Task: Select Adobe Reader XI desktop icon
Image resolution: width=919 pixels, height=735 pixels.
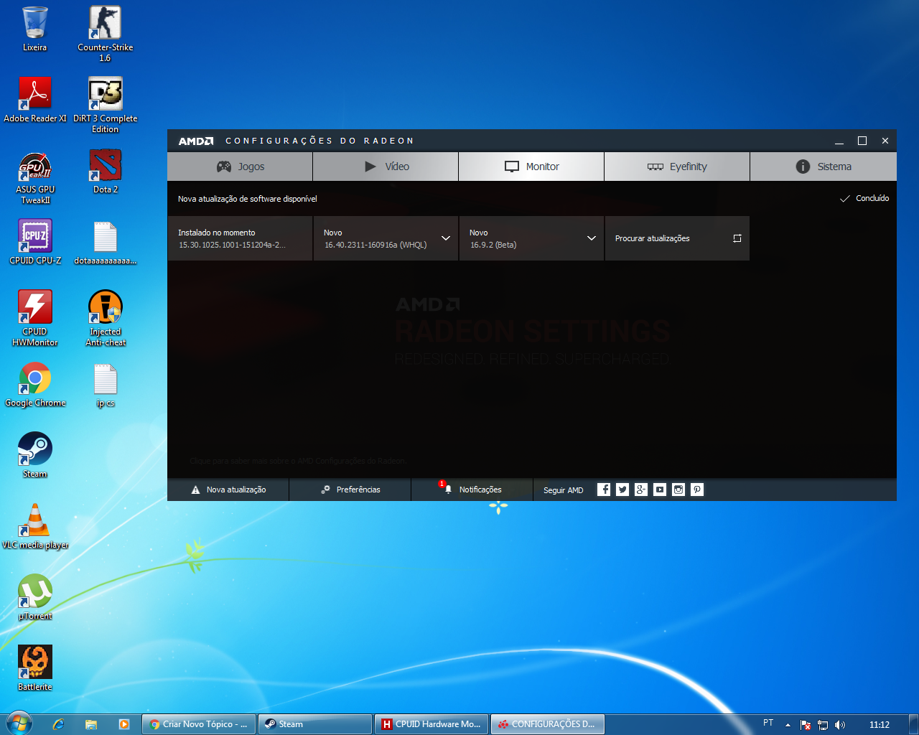Action: 35,100
